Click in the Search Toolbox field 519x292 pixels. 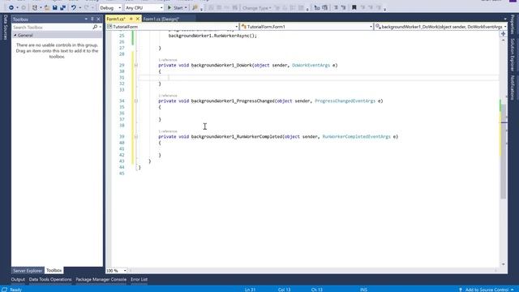click(52, 27)
